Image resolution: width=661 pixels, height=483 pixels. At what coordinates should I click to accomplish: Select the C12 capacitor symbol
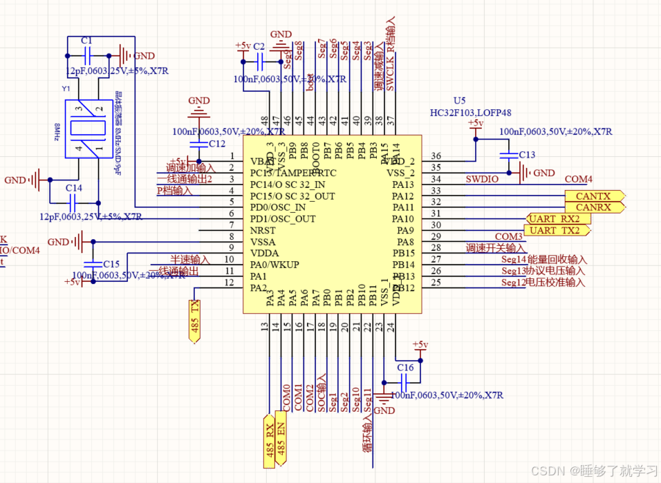point(198,144)
